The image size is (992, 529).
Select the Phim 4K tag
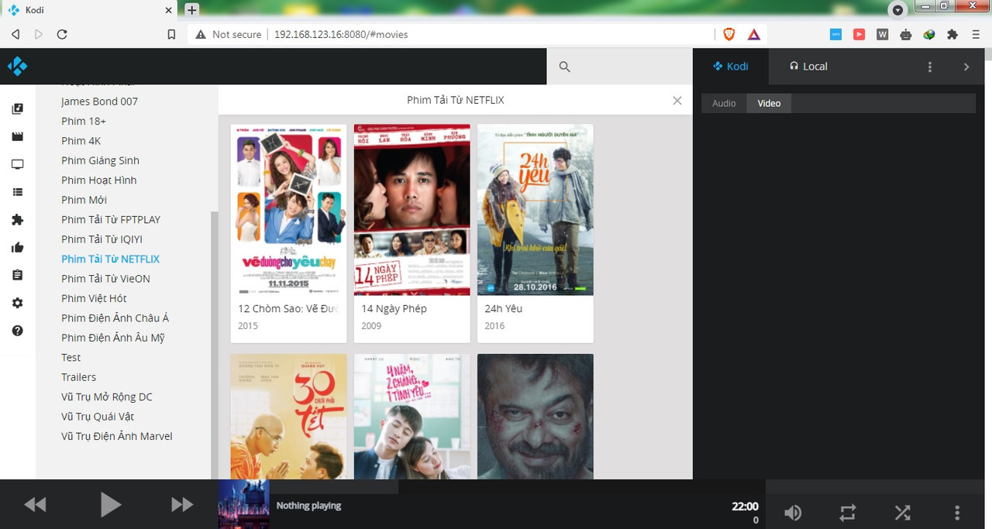click(81, 141)
